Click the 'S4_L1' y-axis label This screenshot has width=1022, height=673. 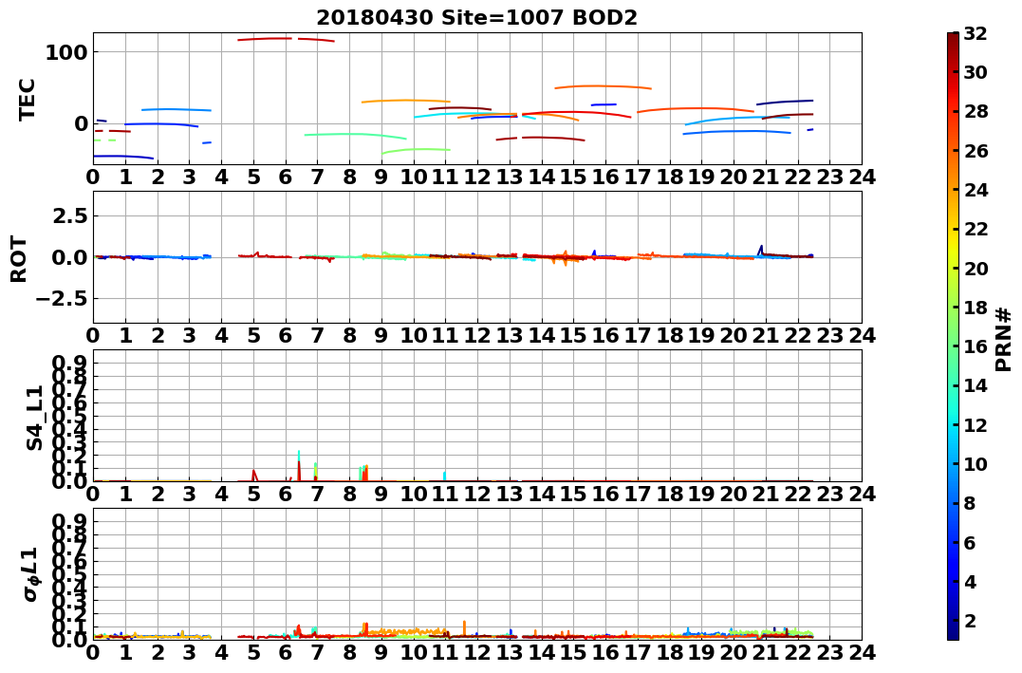click(x=34, y=418)
